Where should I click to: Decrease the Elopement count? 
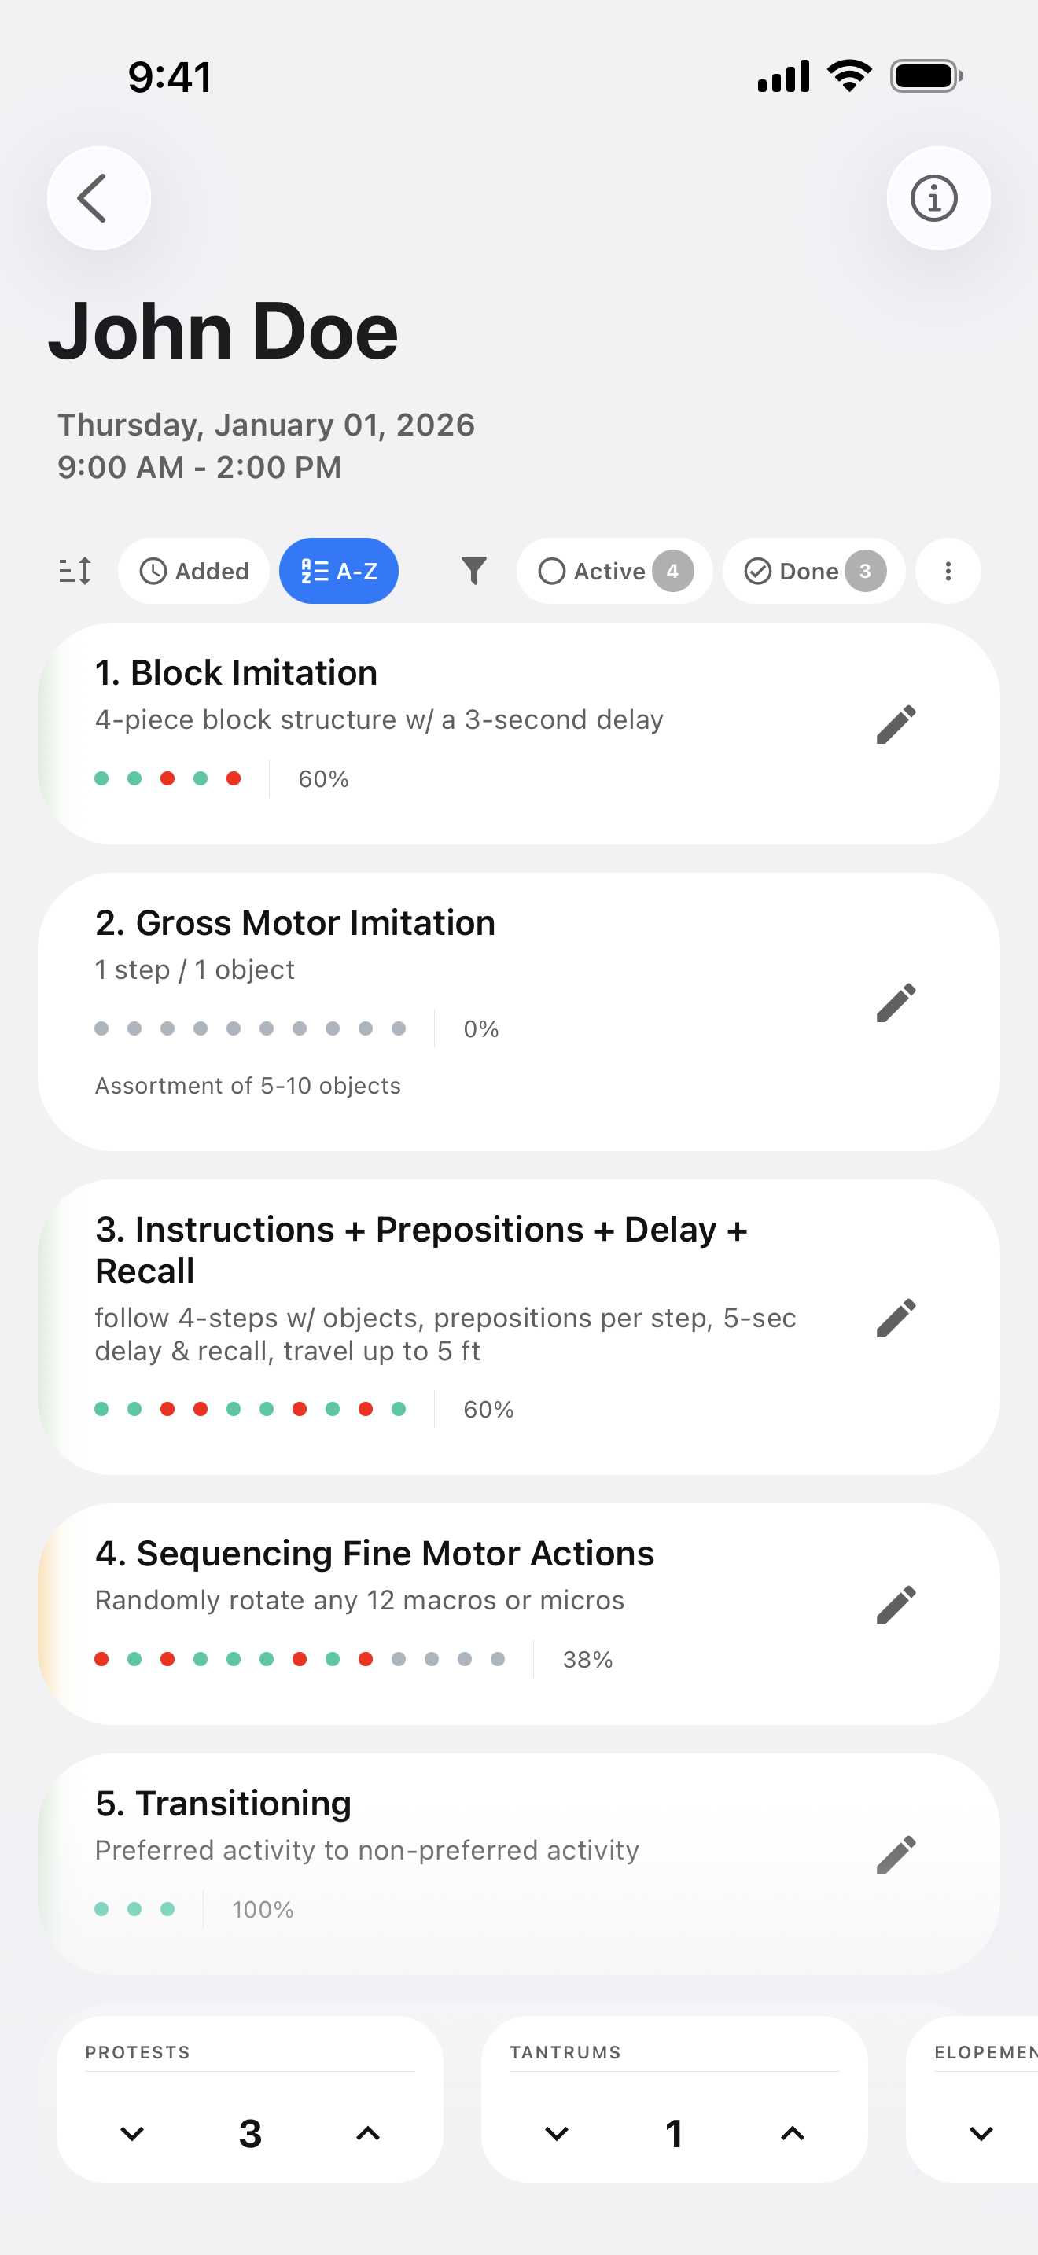tap(981, 2133)
